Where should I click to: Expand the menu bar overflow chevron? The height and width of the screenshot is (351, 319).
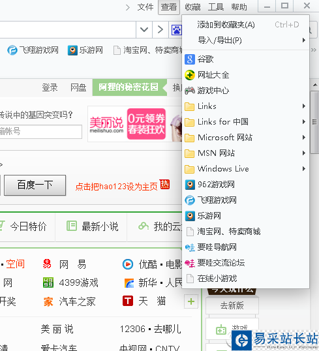click(x=128, y=8)
